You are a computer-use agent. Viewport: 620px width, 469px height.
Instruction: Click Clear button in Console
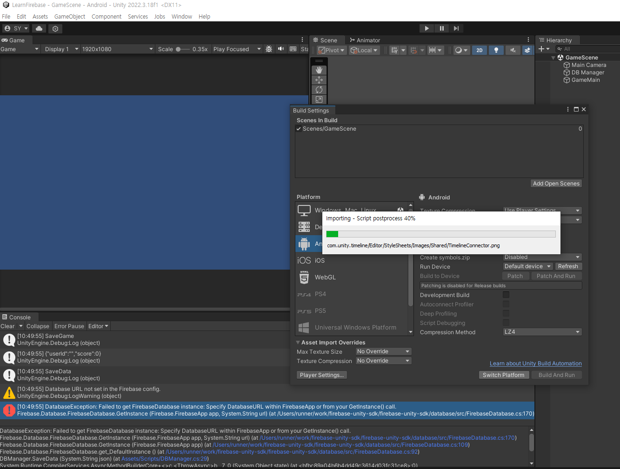point(7,326)
